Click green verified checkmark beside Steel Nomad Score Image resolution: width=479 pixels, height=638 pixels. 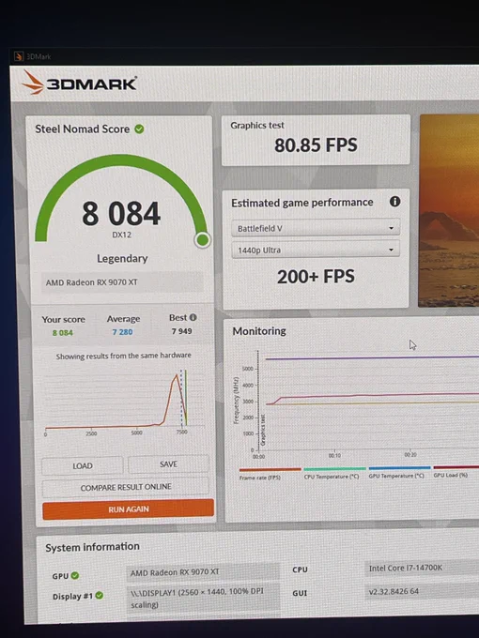click(x=139, y=129)
